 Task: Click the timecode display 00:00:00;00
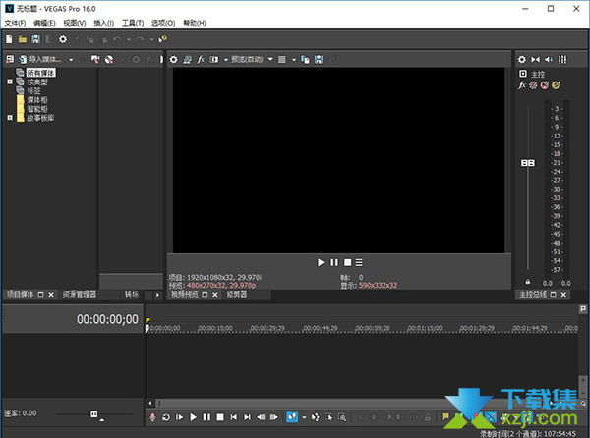[107, 319]
